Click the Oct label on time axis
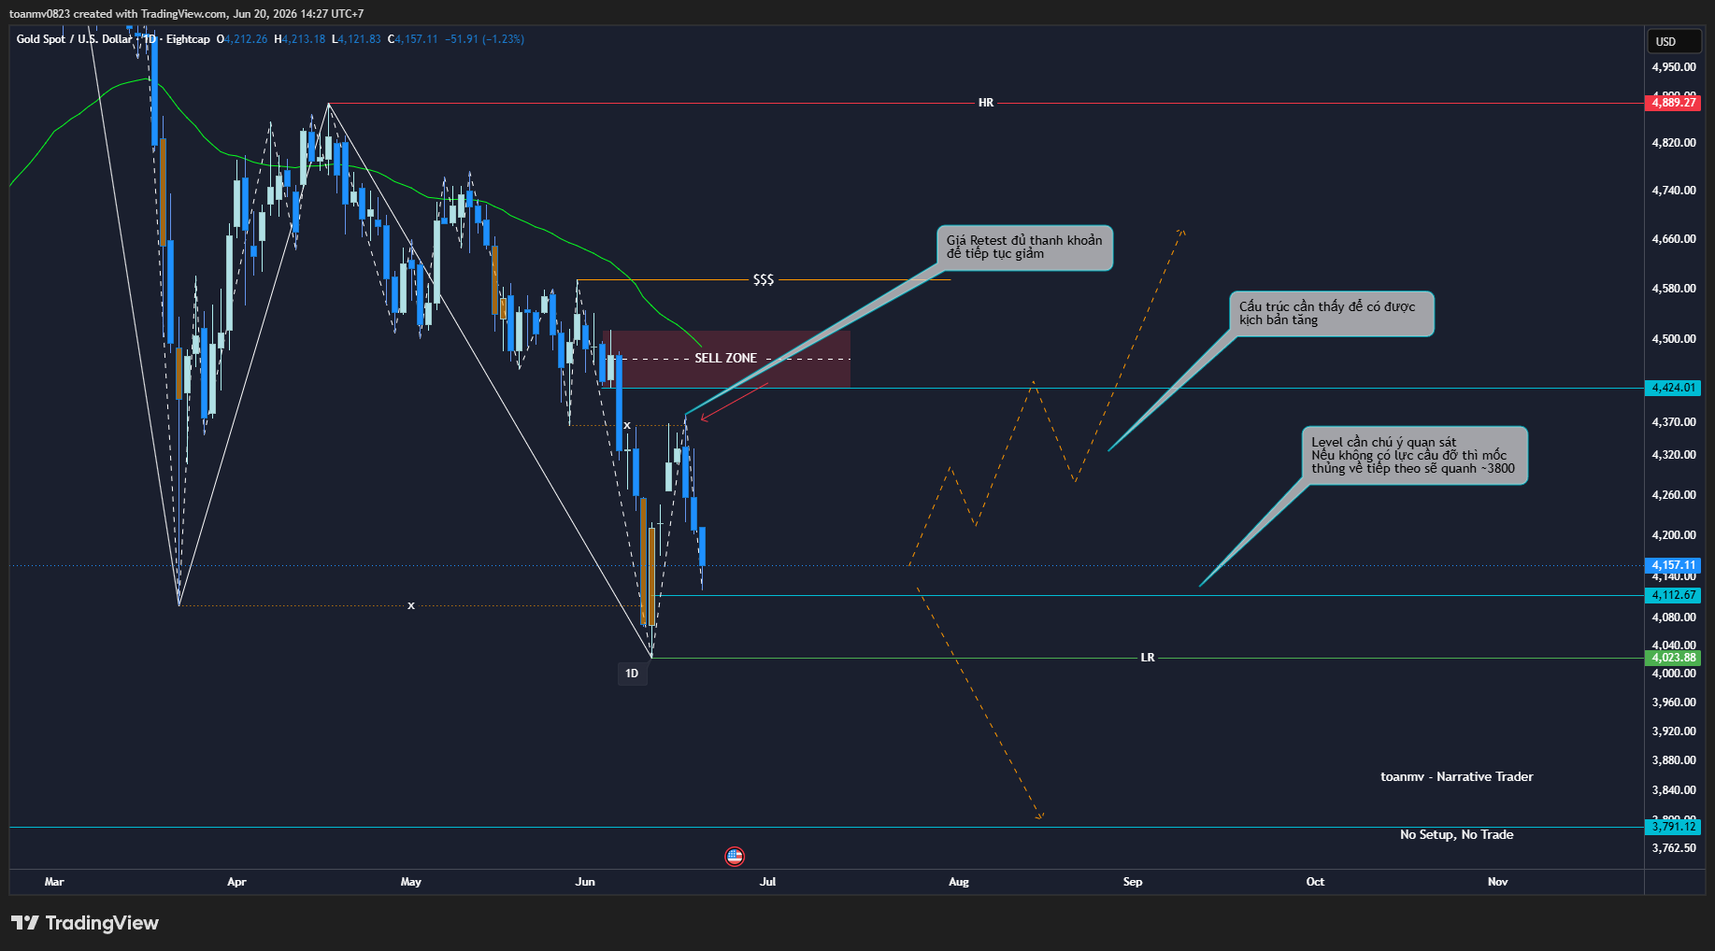Image resolution: width=1715 pixels, height=951 pixels. (1315, 882)
